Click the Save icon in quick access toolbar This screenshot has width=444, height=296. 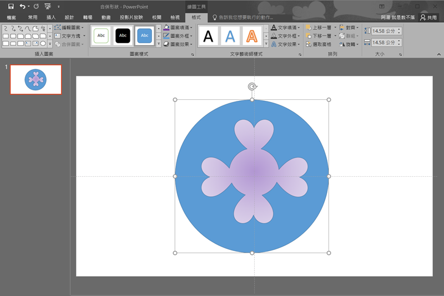coord(11,6)
